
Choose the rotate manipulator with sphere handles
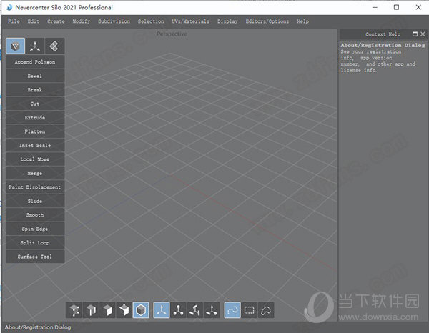click(178, 310)
